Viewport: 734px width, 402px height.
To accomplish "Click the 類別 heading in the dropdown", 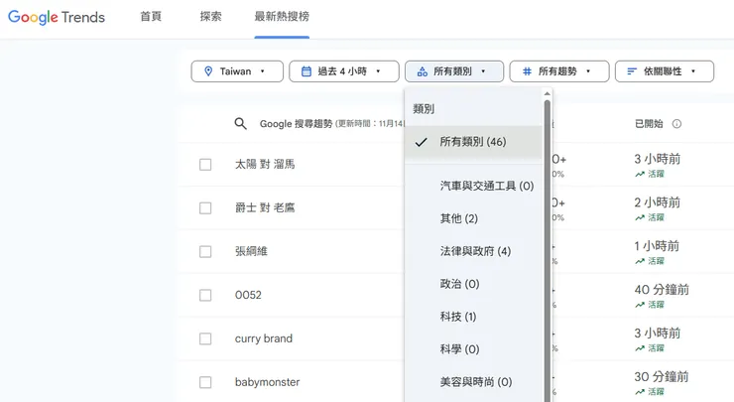I will 424,109.
